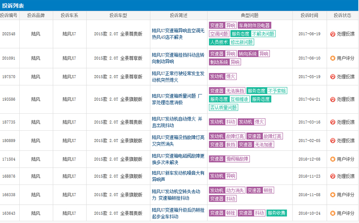Click 2015款 2.0T 全景尊贵版 in row 202548
The image size is (359, 223).
118,34
